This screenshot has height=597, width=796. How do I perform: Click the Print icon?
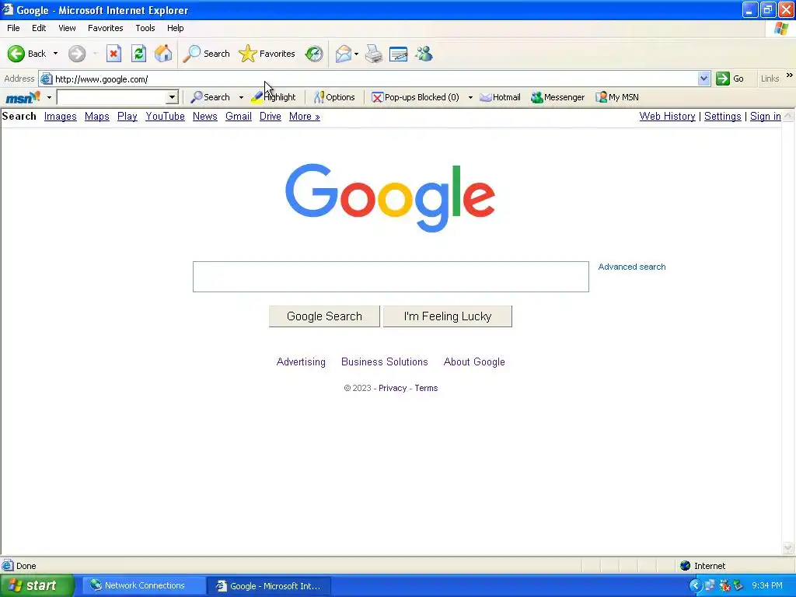374,54
